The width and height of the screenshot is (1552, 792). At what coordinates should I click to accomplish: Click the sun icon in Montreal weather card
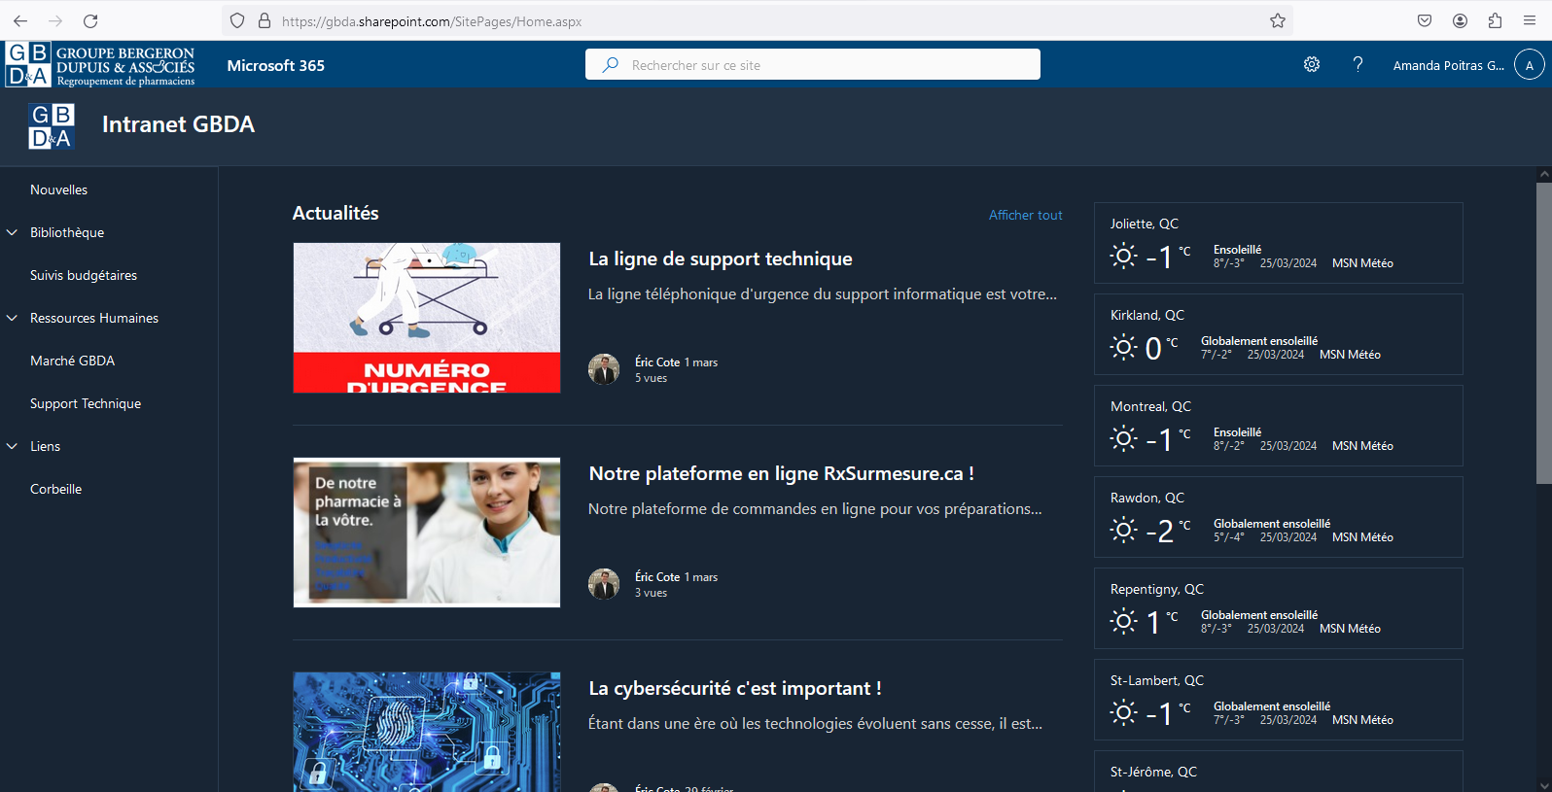pyautogui.click(x=1123, y=438)
